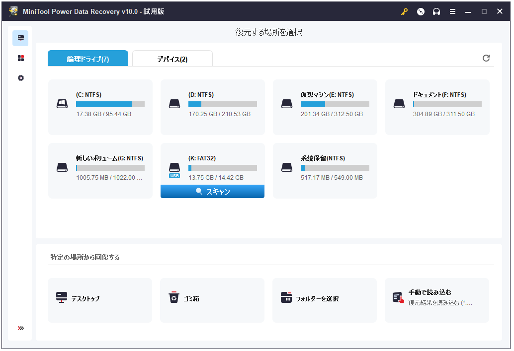
Task: Open the license key registration icon
Action: (404, 11)
